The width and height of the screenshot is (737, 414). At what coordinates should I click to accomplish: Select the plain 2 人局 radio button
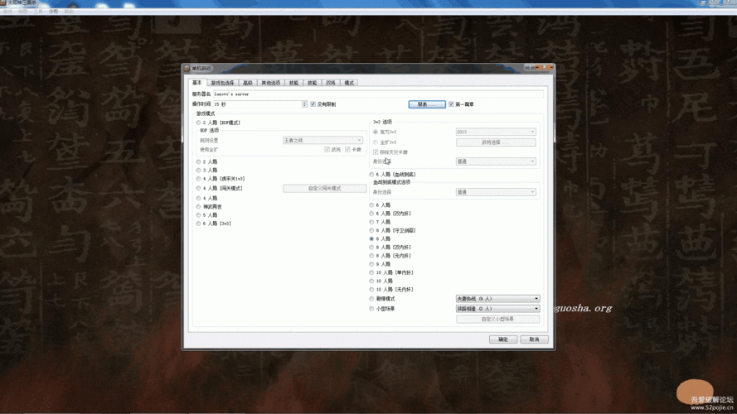pos(198,161)
